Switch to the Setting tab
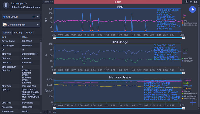 click(18, 33)
